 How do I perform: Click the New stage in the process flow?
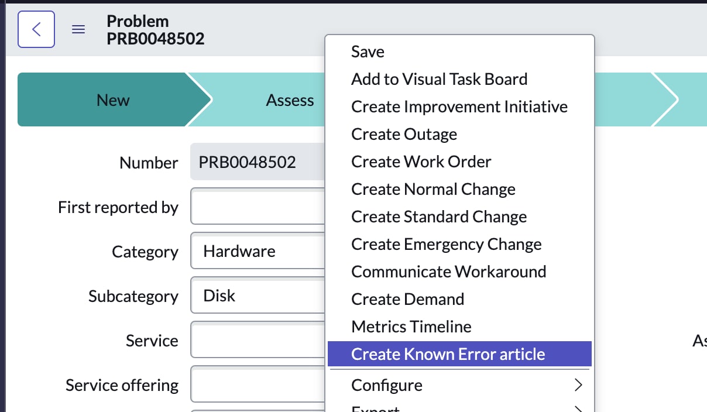coord(112,99)
